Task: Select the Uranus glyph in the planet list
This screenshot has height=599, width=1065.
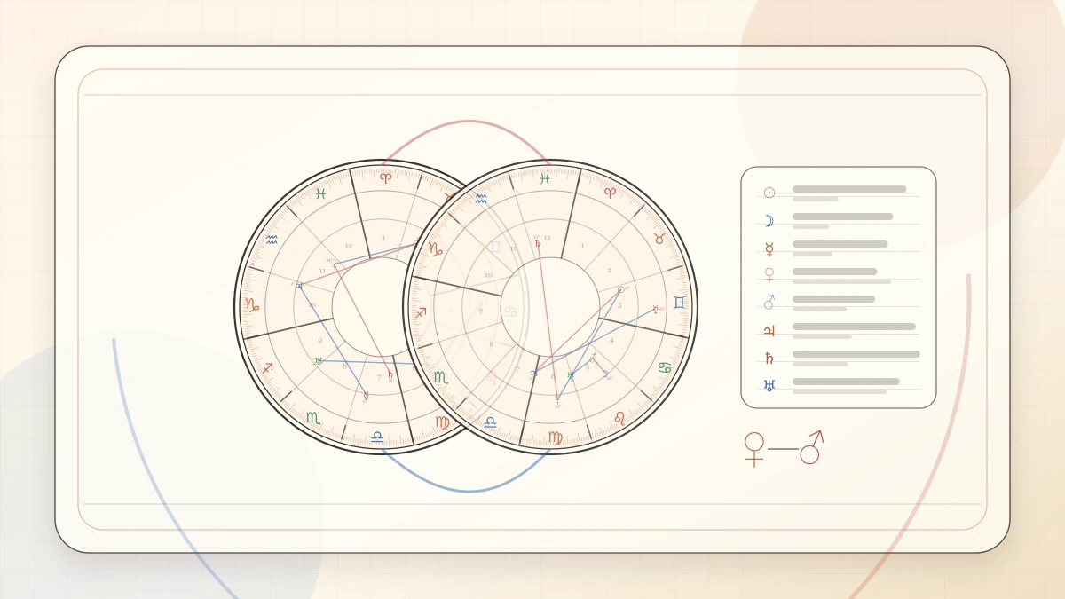Action: click(x=769, y=386)
